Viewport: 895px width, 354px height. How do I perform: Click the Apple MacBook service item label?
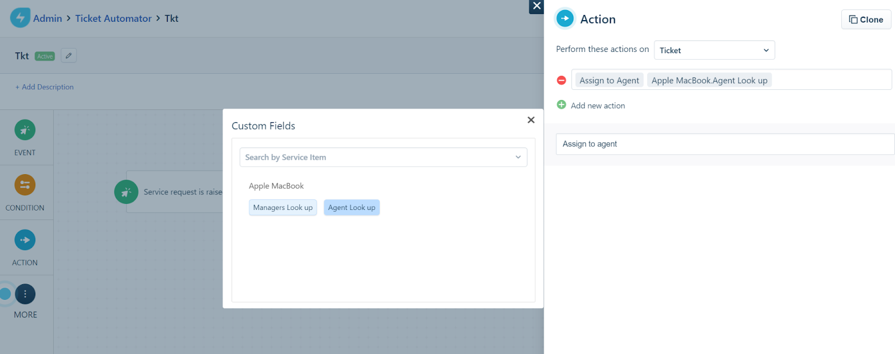(x=276, y=186)
